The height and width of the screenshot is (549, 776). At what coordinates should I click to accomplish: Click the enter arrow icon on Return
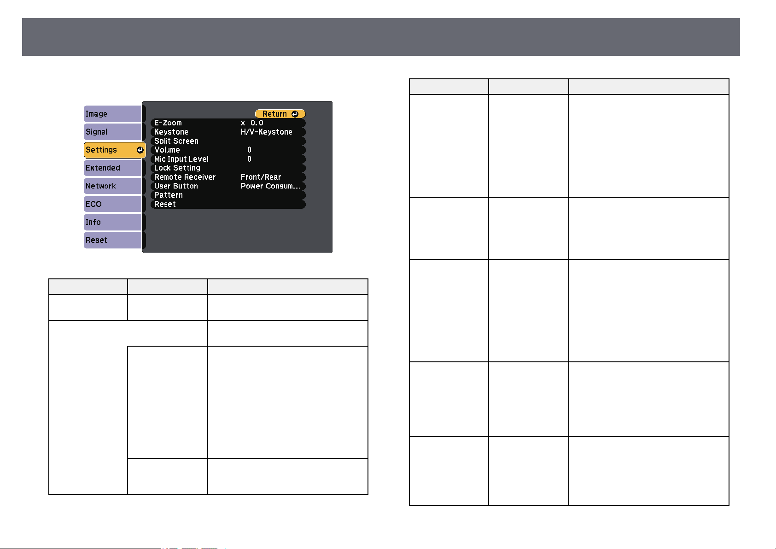coord(295,114)
